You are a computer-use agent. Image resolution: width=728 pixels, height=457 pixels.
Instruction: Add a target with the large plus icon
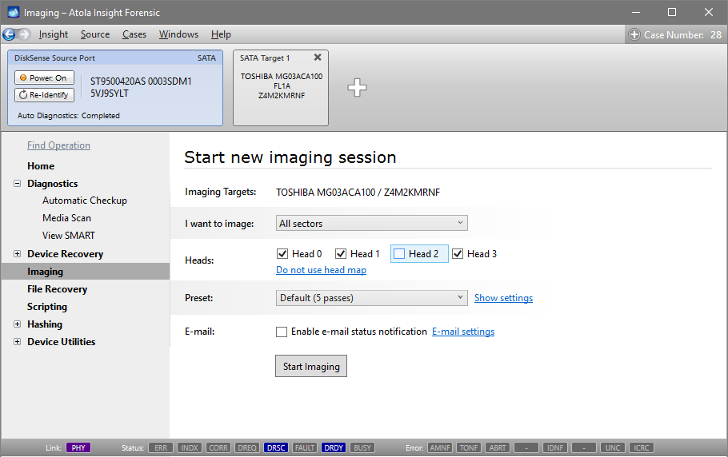[x=357, y=87]
